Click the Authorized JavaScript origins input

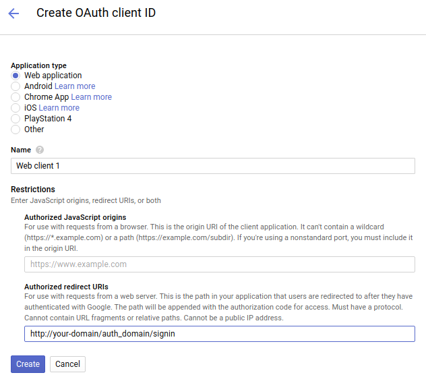(220, 264)
